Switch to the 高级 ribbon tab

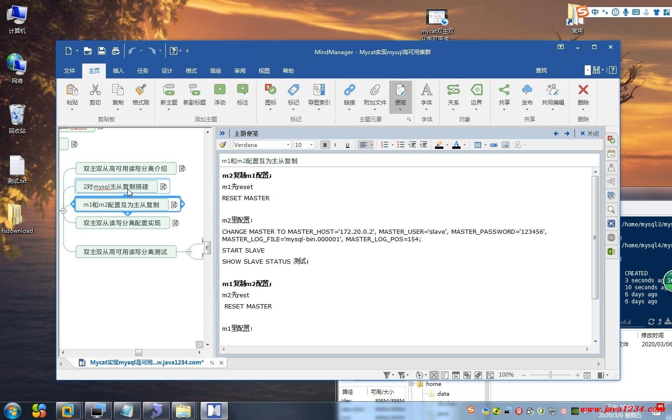click(216, 70)
